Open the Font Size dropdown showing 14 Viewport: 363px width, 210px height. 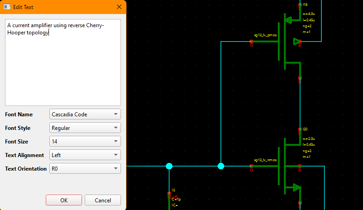click(85, 142)
